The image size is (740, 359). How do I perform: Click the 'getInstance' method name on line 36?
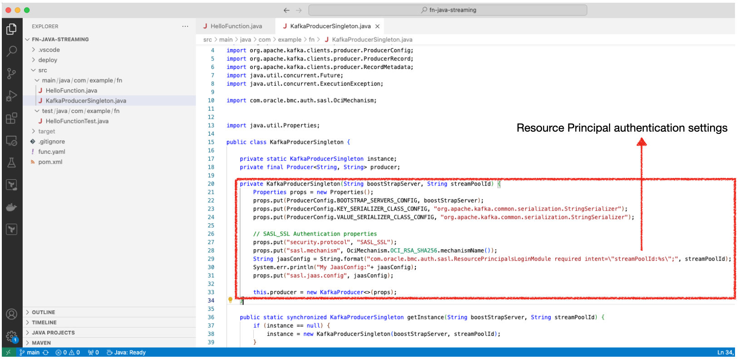pyautogui.click(x=425, y=317)
